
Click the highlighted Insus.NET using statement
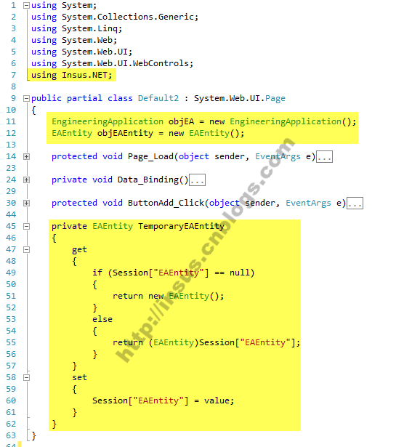pos(71,75)
